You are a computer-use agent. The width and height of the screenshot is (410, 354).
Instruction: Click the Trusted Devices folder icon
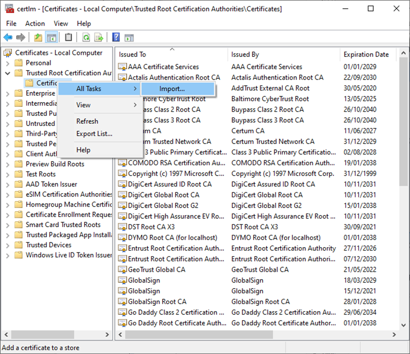pos(19,245)
